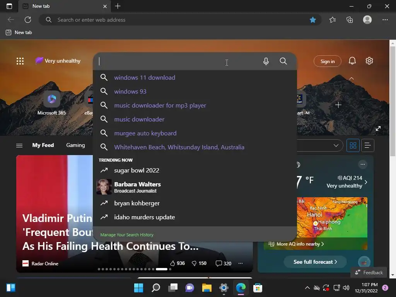This screenshot has width=396, height=297.
Task: Open Edge Settings and more menu
Action: pos(385,20)
